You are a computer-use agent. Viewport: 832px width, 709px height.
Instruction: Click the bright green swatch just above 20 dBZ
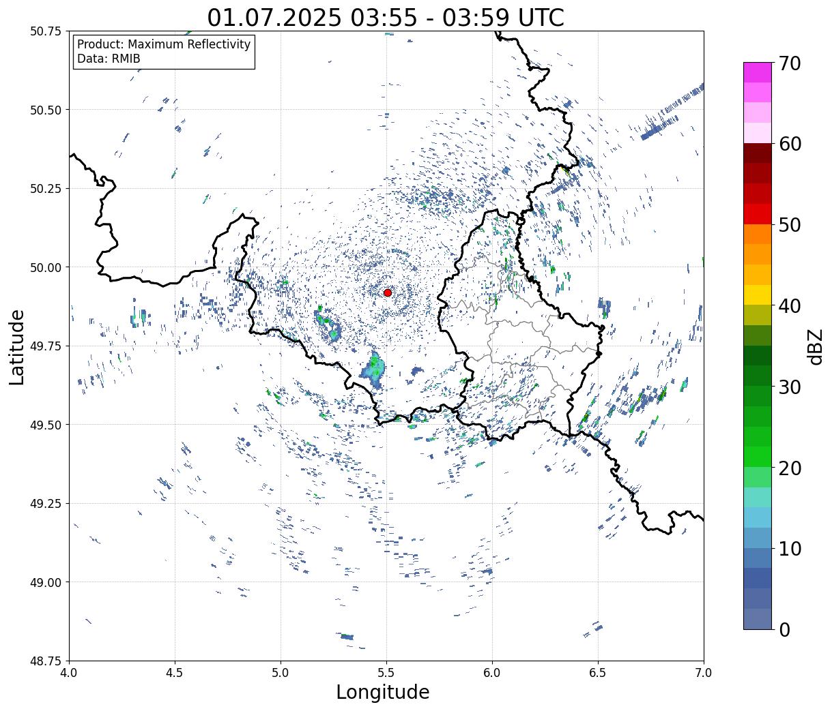click(758, 457)
